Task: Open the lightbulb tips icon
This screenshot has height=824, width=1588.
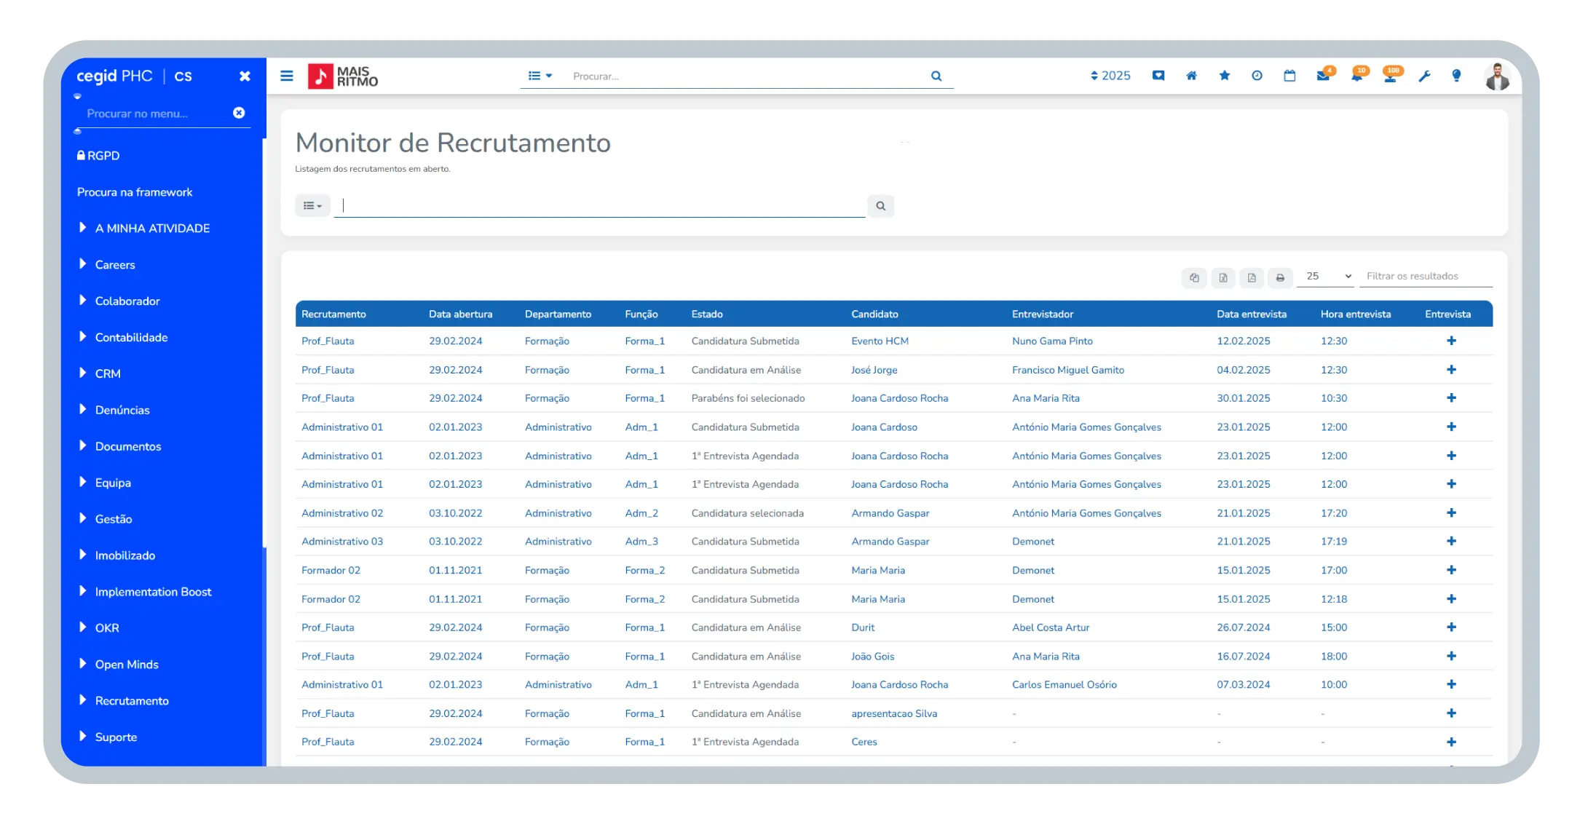Action: (1456, 76)
